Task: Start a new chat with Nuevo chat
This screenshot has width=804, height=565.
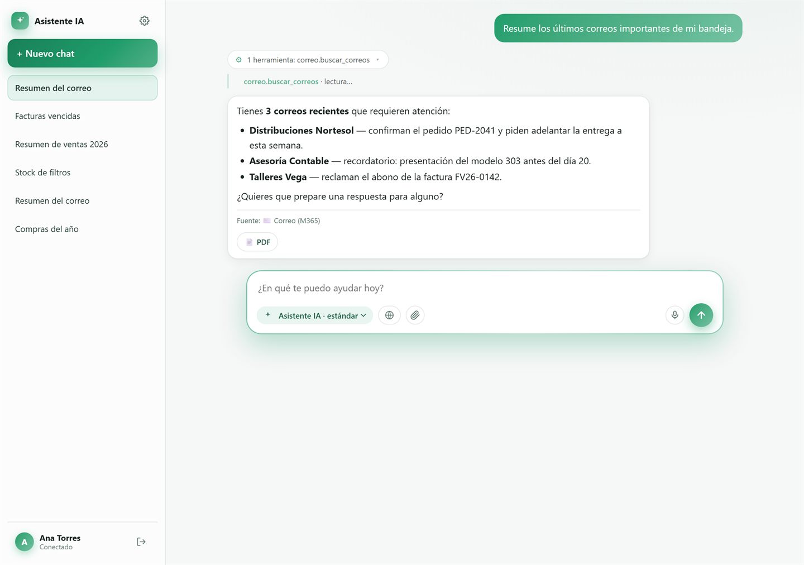Action: click(x=83, y=54)
